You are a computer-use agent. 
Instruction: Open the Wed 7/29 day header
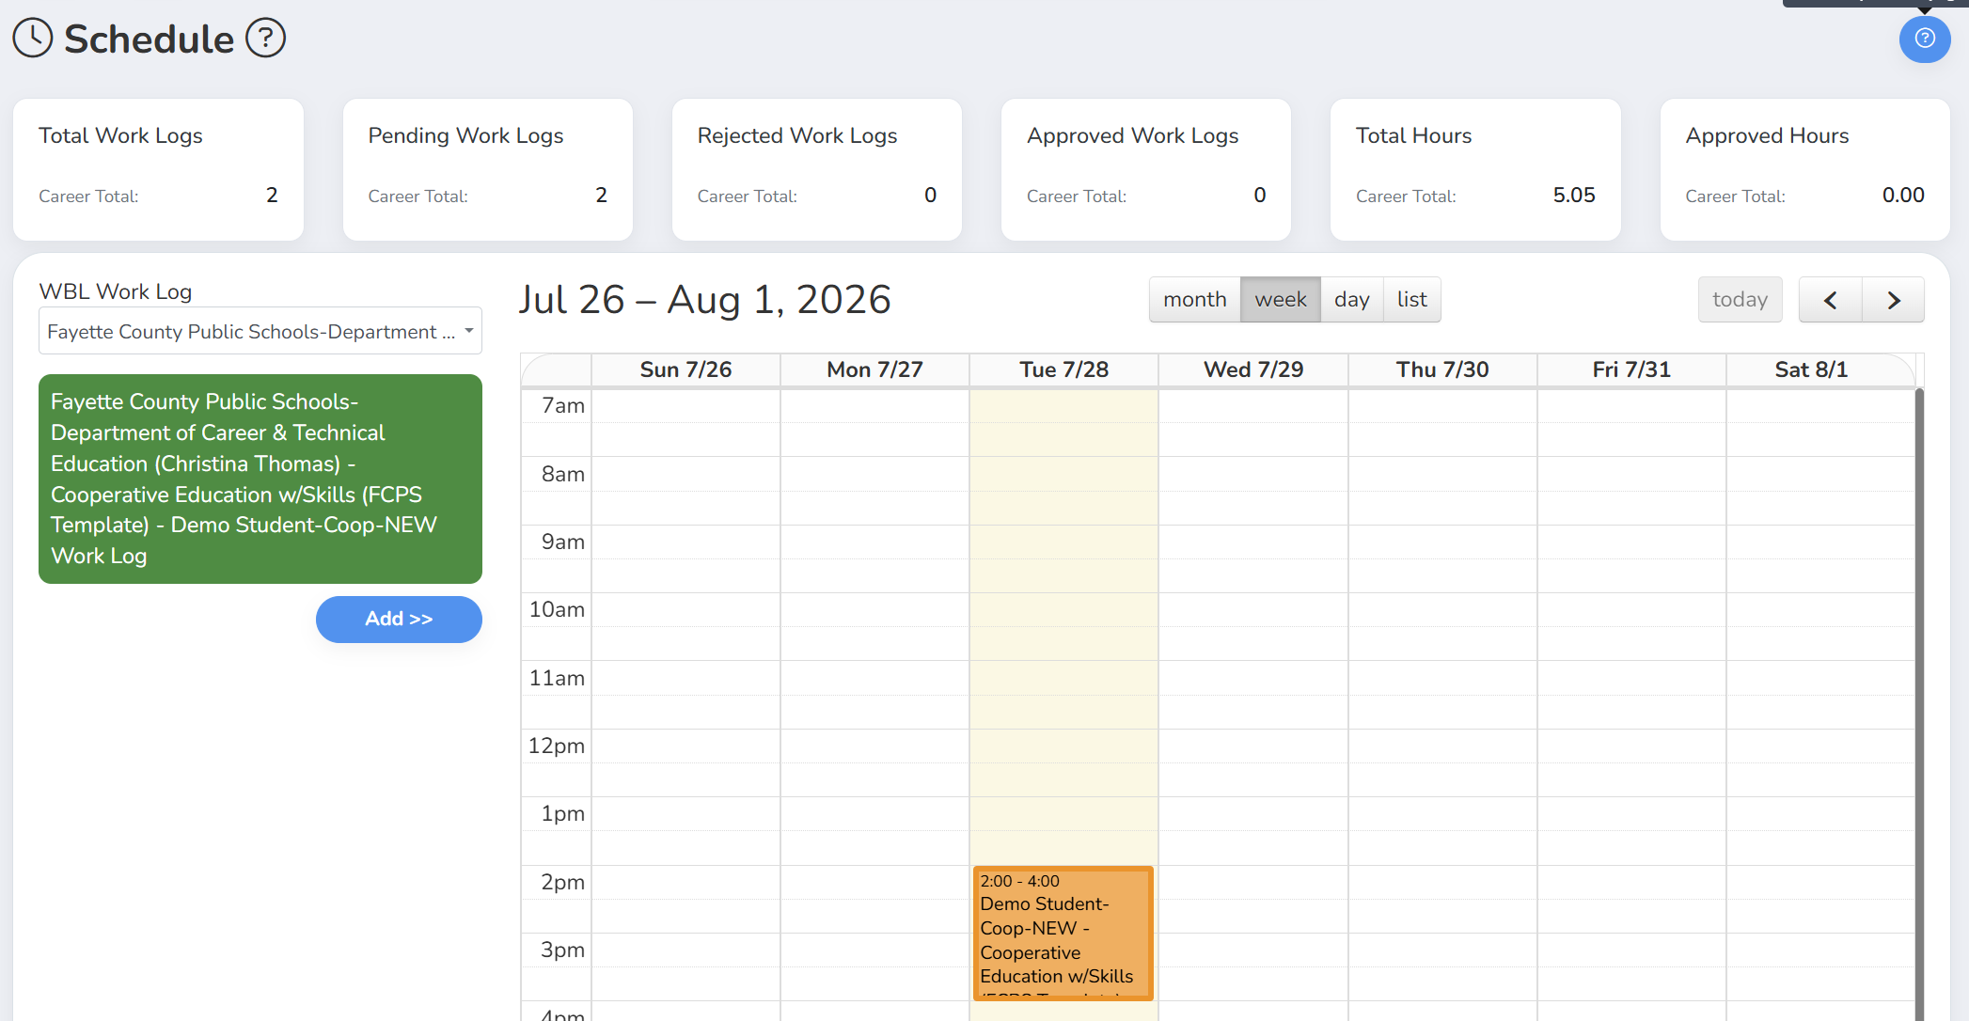click(1253, 369)
